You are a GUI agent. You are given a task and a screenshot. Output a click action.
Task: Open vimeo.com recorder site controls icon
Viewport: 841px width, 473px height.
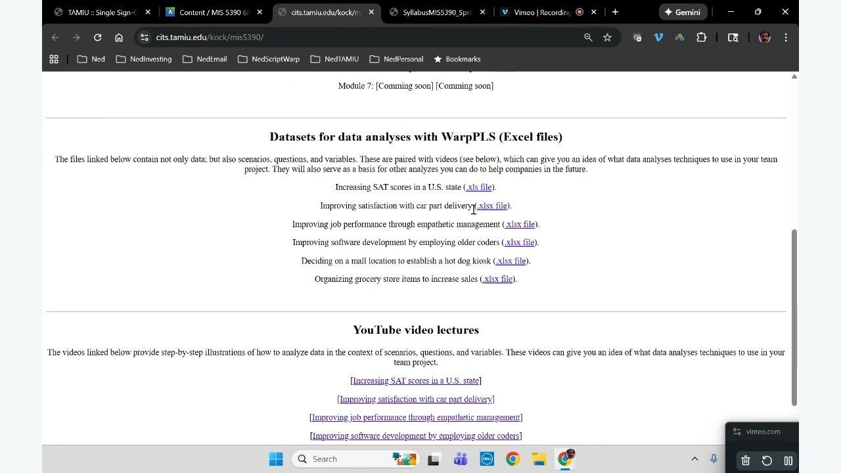click(x=737, y=432)
